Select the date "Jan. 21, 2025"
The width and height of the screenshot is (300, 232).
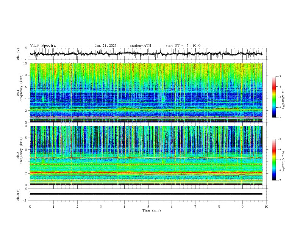point(106,45)
